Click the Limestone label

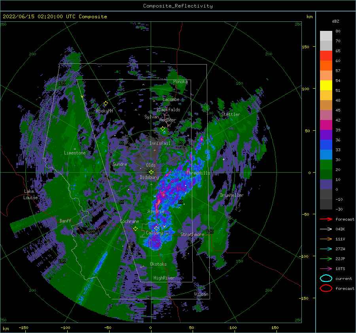pyautogui.click(x=75, y=153)
